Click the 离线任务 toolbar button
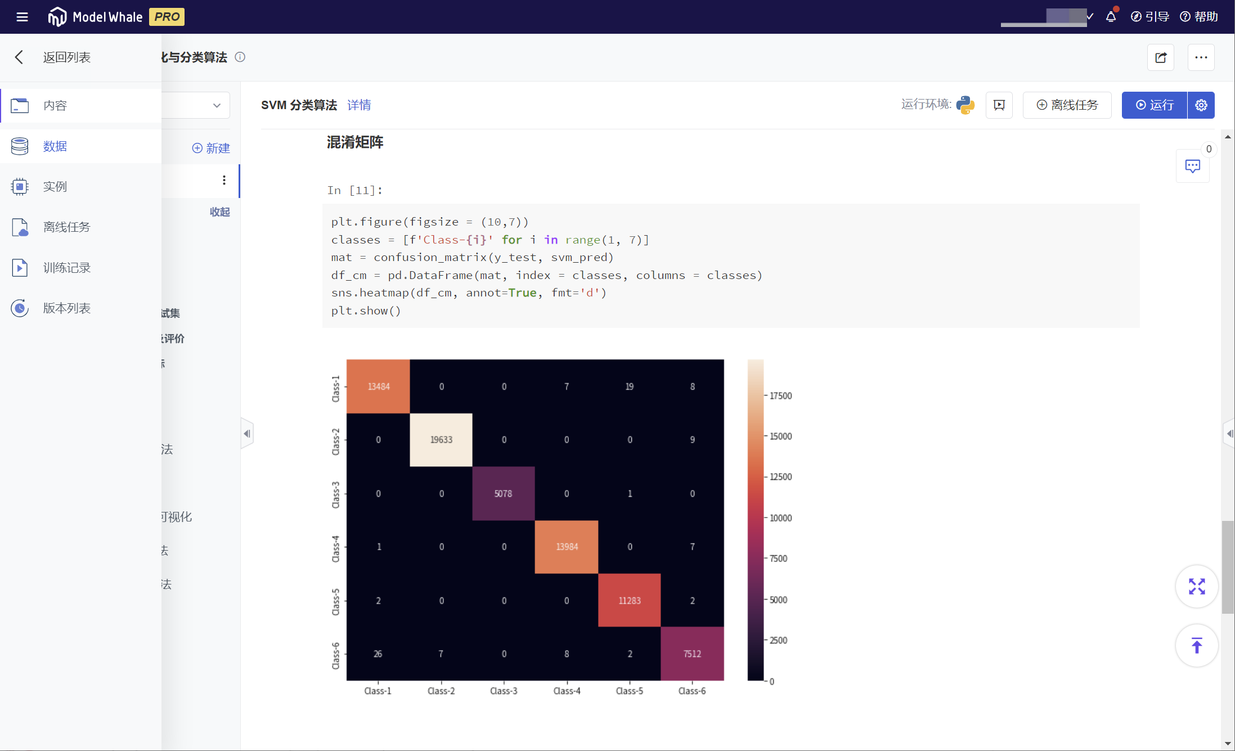 pyautogui.click(x=1067, y=105)
